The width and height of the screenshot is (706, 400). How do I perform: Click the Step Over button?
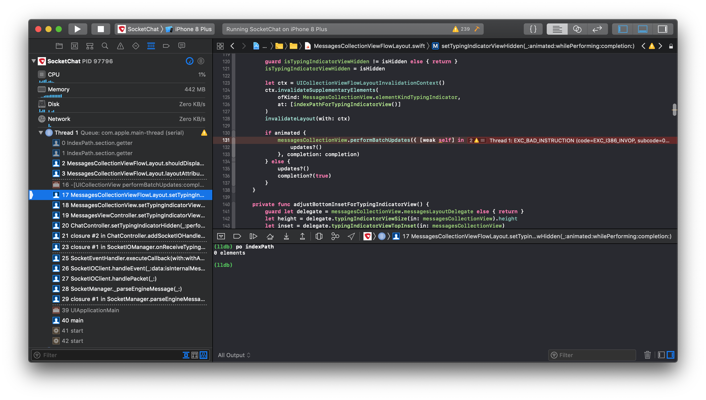click(270, 236)
